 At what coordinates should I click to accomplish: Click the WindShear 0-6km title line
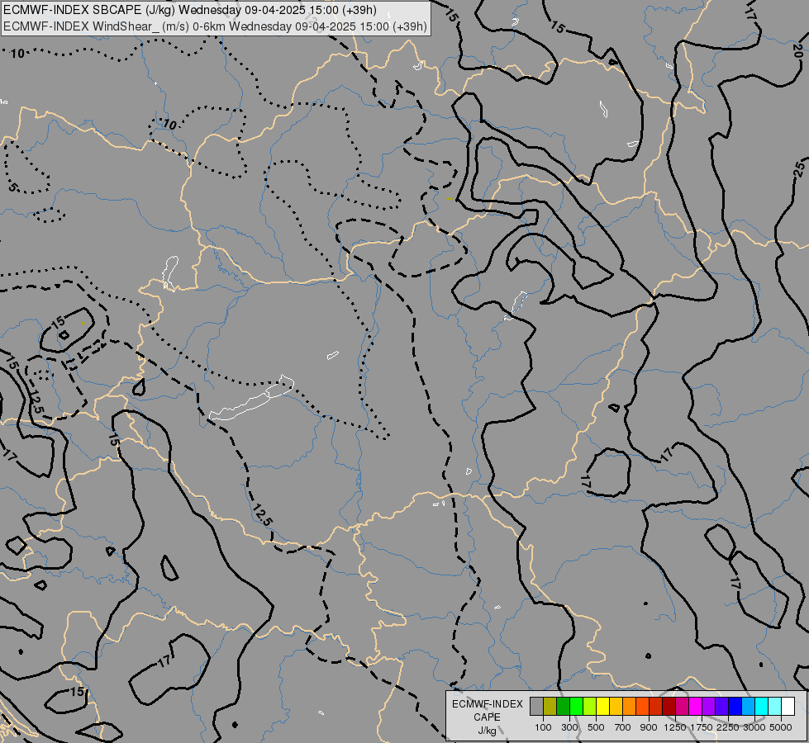(x=215, y=26)
